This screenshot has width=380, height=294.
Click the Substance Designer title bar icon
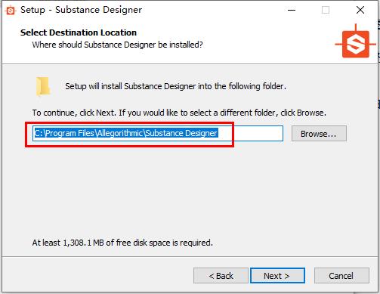(11, 11)
